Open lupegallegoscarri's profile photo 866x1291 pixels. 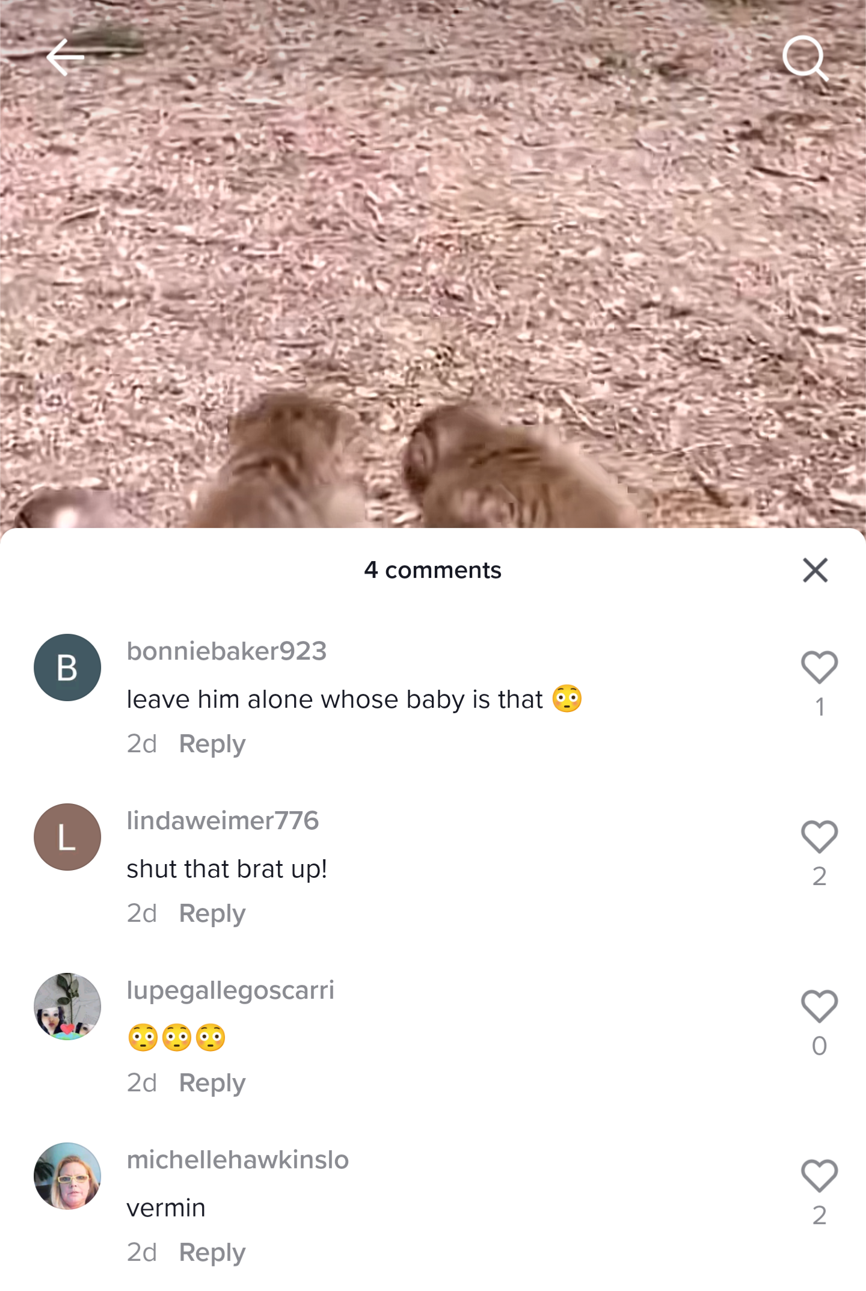(67, 1007)
